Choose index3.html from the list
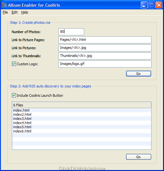The width and height of the screenshot is (164, 171). point(82,119)
